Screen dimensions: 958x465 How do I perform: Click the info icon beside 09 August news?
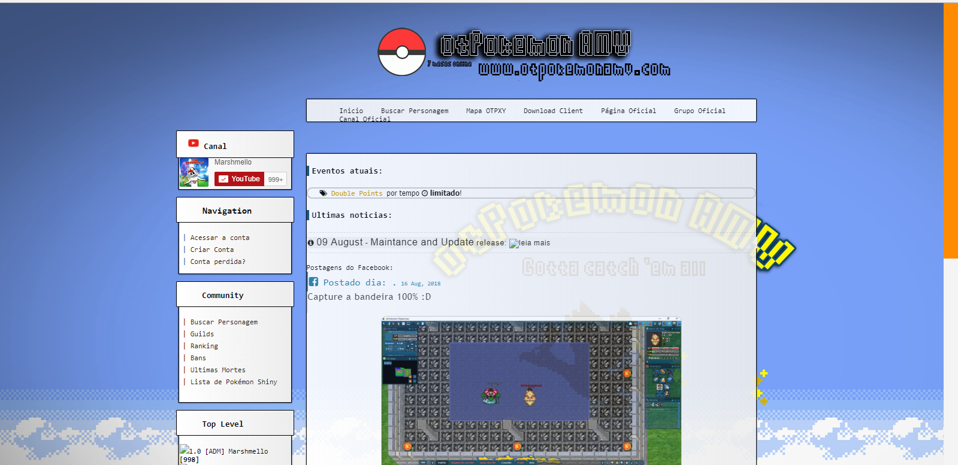[311, 243]
